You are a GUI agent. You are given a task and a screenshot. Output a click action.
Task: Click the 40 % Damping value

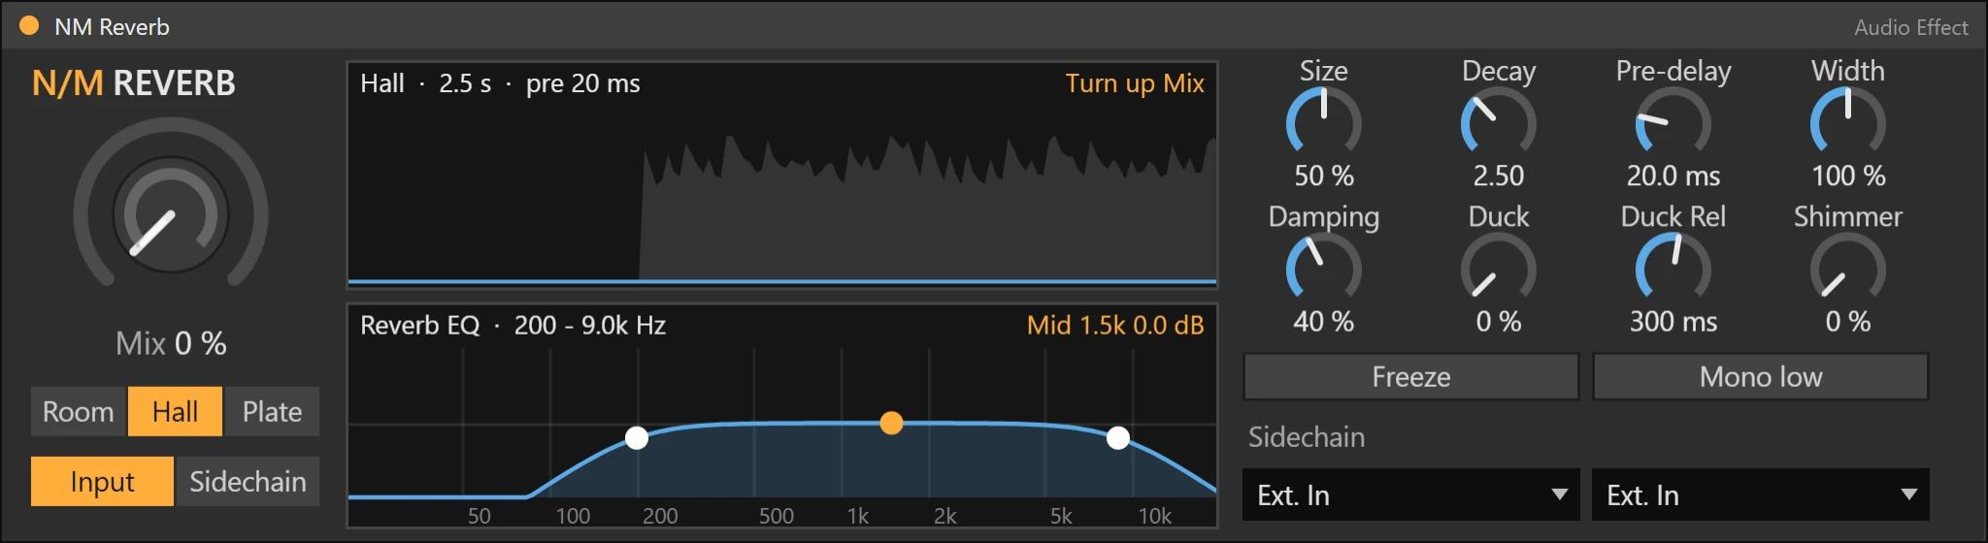pyautogui.click(x=1324, y=321)
